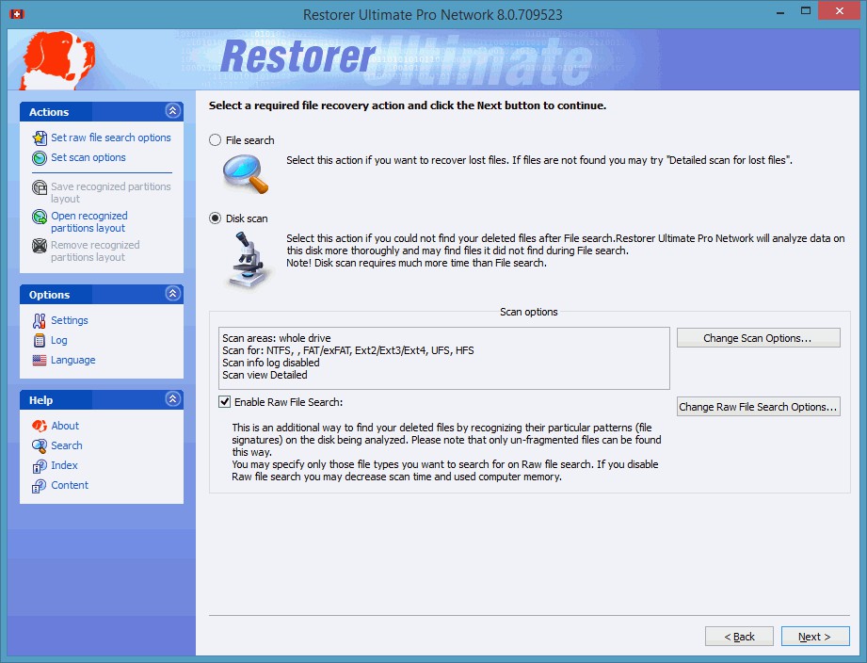This screenshot has width=867, height=663.
Task: Open the Settings link
Action: pos(69,320)
